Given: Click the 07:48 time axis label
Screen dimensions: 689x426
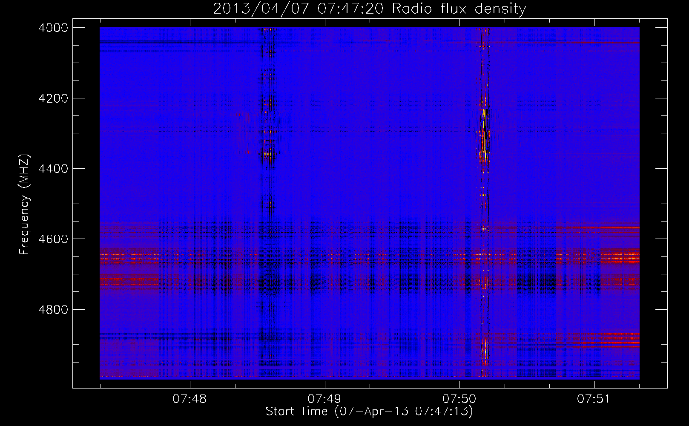Looking at the screenshot, I should coord(189,399).
